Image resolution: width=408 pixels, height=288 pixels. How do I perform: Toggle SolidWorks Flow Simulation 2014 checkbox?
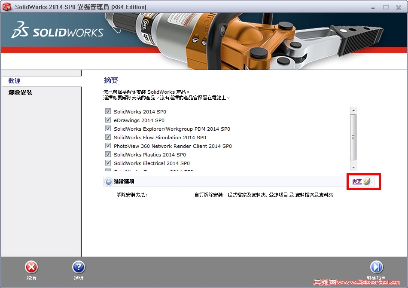pyautogui.click(x=108, y=137)
